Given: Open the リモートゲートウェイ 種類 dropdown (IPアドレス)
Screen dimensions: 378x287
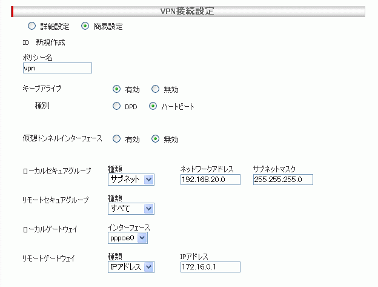Looking at the screenshot, I should coord(131,267).
